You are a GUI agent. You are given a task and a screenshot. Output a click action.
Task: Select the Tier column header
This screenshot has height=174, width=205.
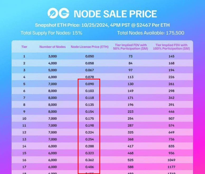point(24,47)
